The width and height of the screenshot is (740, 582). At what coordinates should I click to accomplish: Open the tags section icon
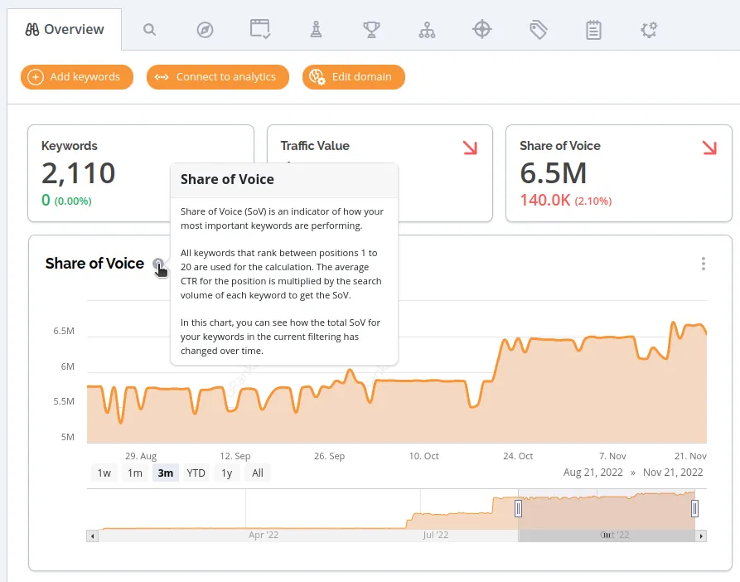coord(538,28)
